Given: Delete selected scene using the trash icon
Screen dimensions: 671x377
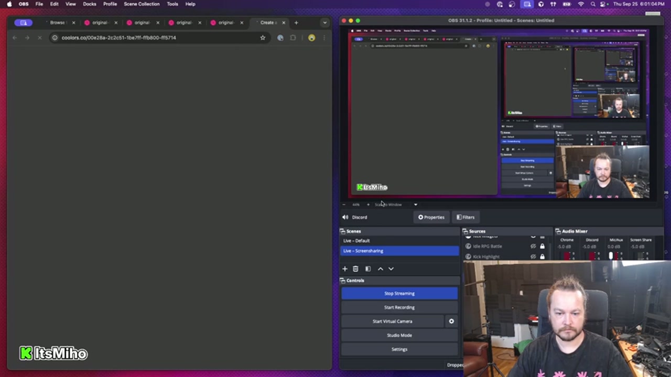Looking at the screenshot, I should (355, 269).
